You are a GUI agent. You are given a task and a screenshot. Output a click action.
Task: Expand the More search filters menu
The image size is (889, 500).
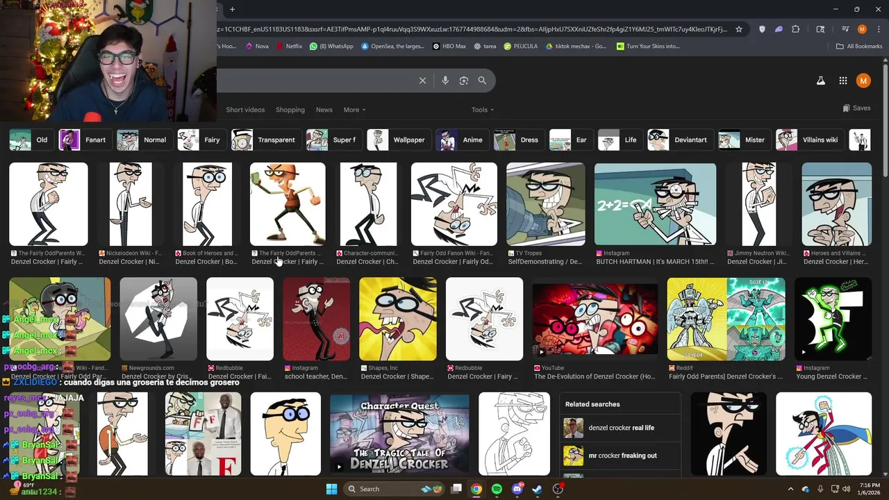tap(354, 110)
